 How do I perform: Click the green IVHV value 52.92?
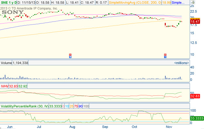pos(23,86)
